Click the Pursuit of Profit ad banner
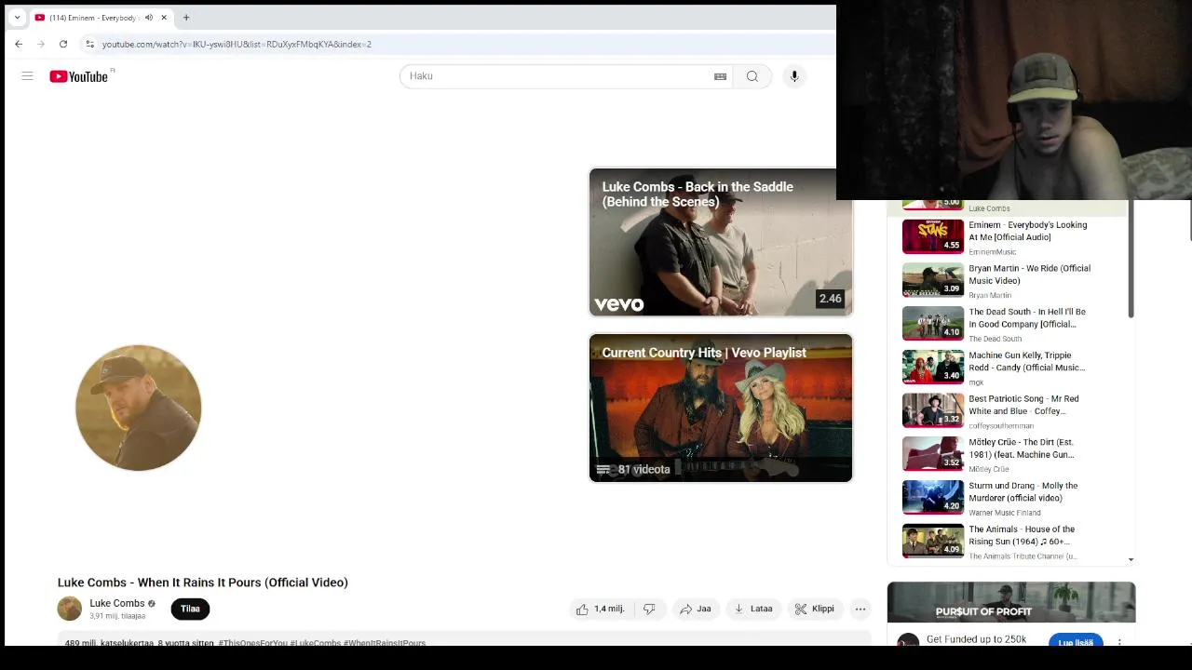 coord(1011,602)
